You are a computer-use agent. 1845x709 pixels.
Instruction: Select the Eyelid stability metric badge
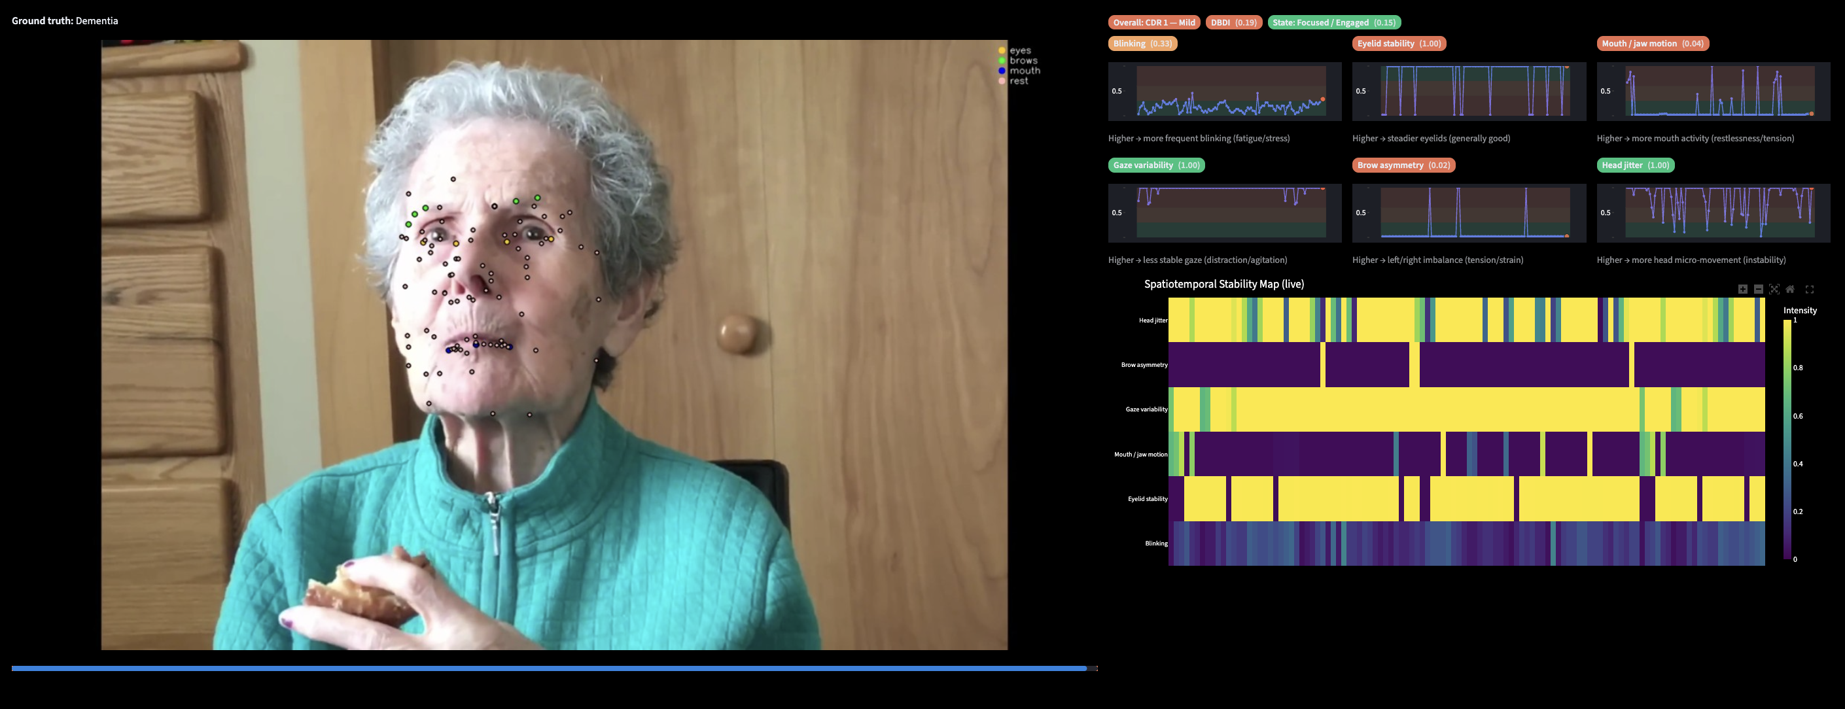pyautogui.click(x=1399, y=44)
